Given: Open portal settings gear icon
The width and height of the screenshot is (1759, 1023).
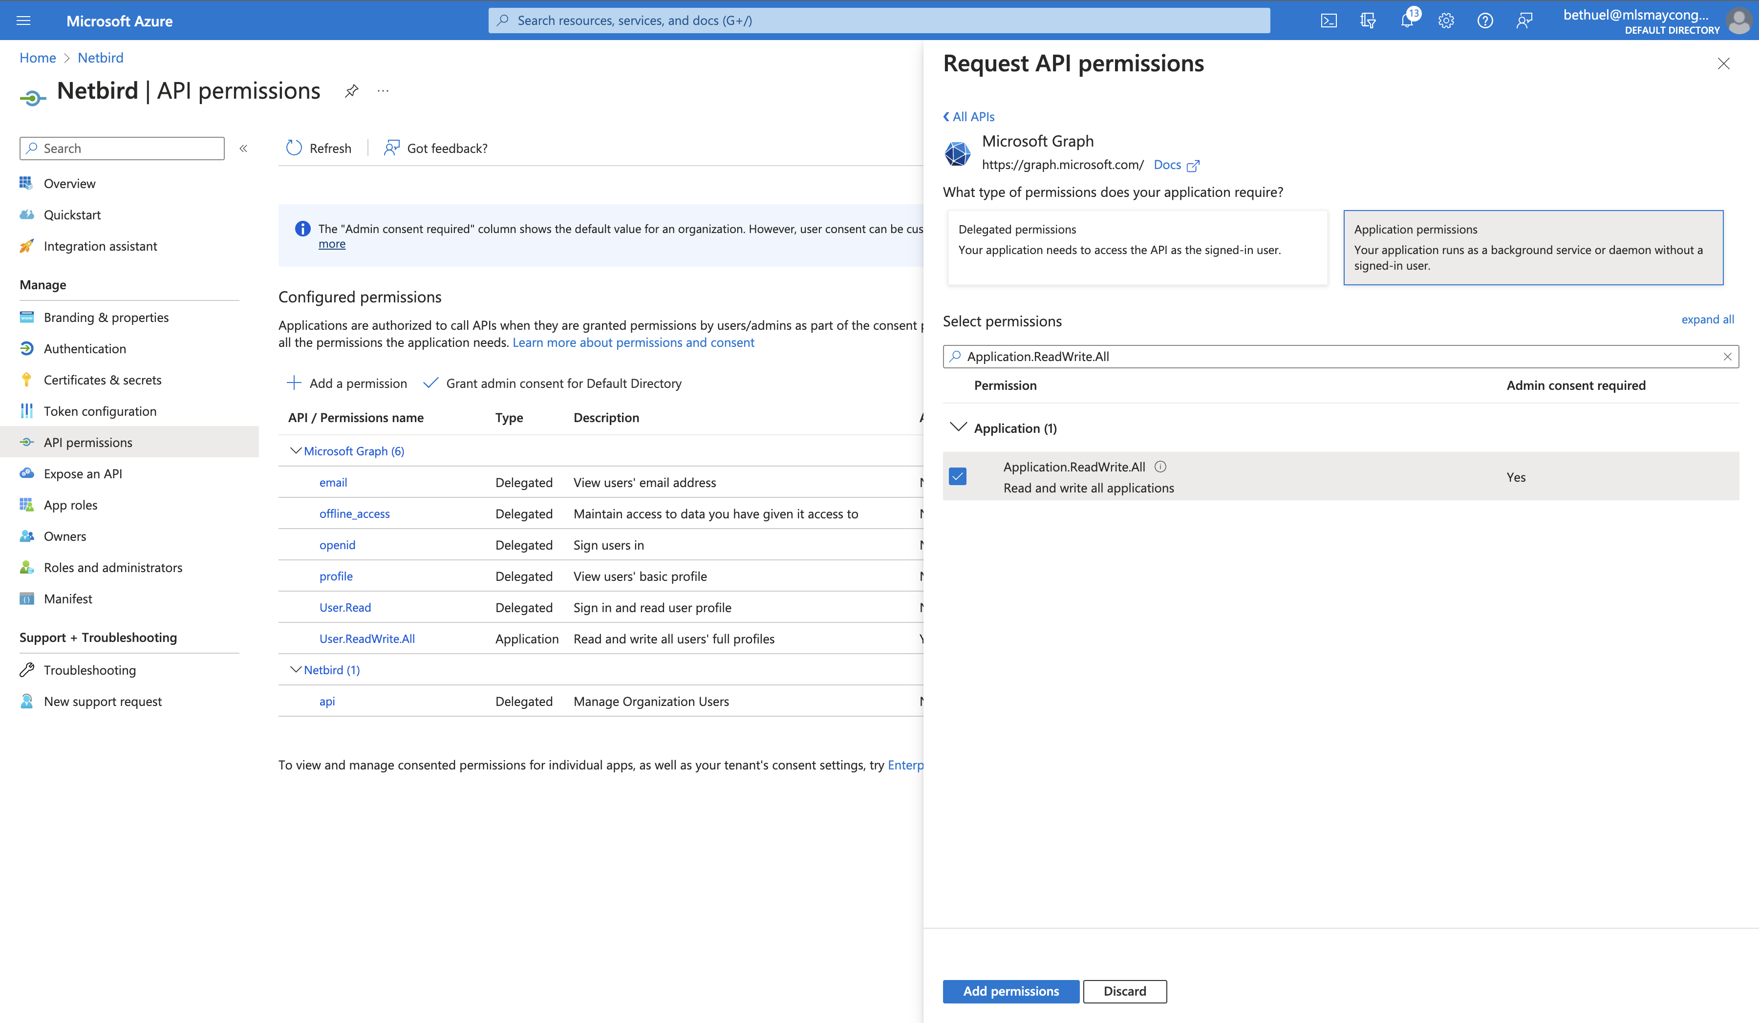Looking at the screenshot, I should point(1446,21).
